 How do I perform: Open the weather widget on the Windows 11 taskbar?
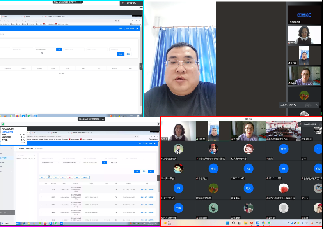167,223
